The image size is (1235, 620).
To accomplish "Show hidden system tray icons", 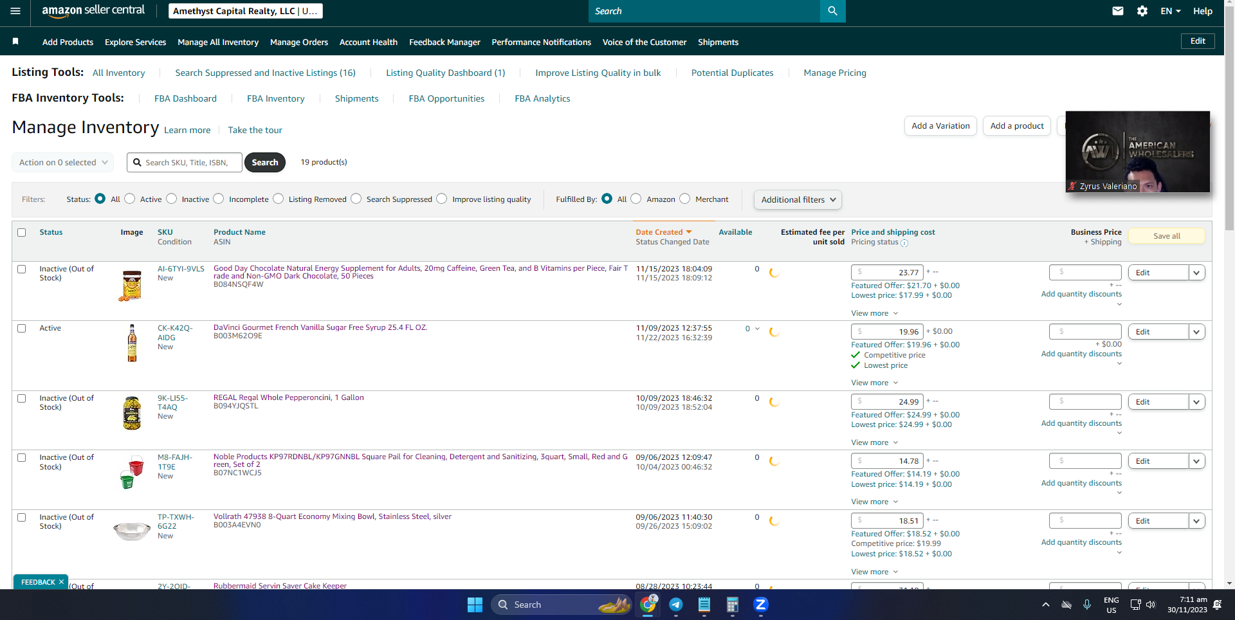I will pyautogui.click(x=1046, y=605).
